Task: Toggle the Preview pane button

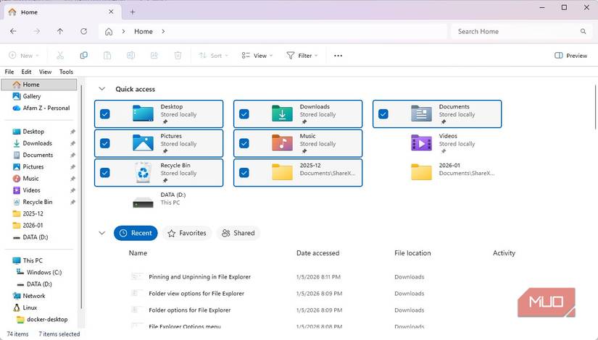Action: [570, 56]
